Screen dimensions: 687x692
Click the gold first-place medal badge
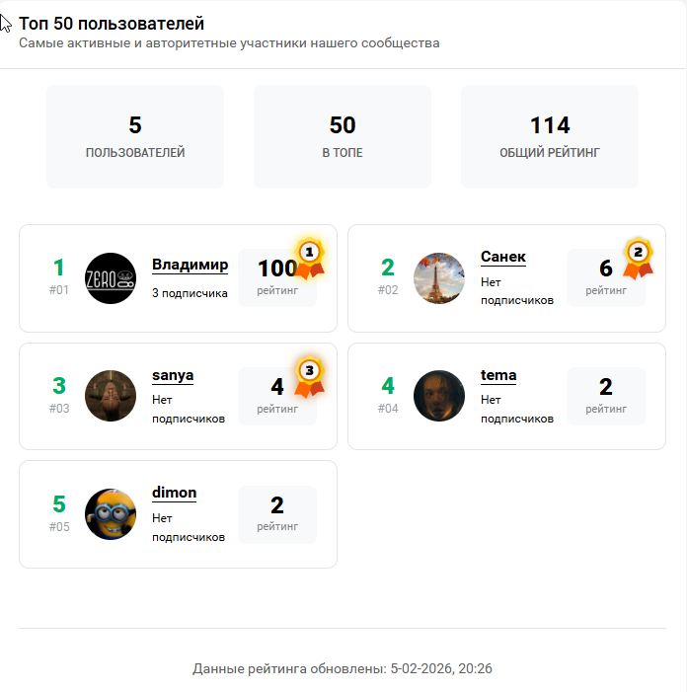pos(309,257)
